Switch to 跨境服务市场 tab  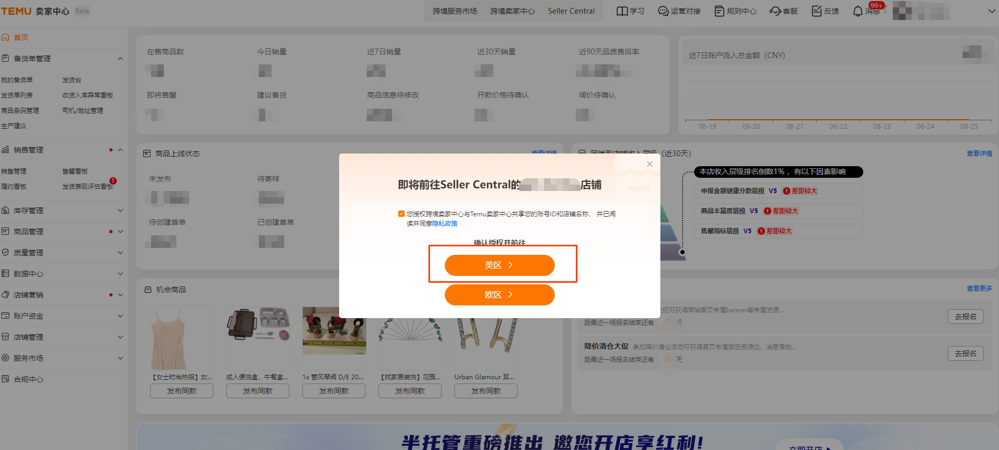[455, 11]
